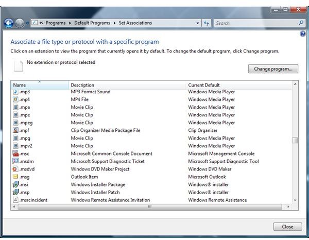Click the horizontal scrollbar left arrow

(x=14, y=207)
